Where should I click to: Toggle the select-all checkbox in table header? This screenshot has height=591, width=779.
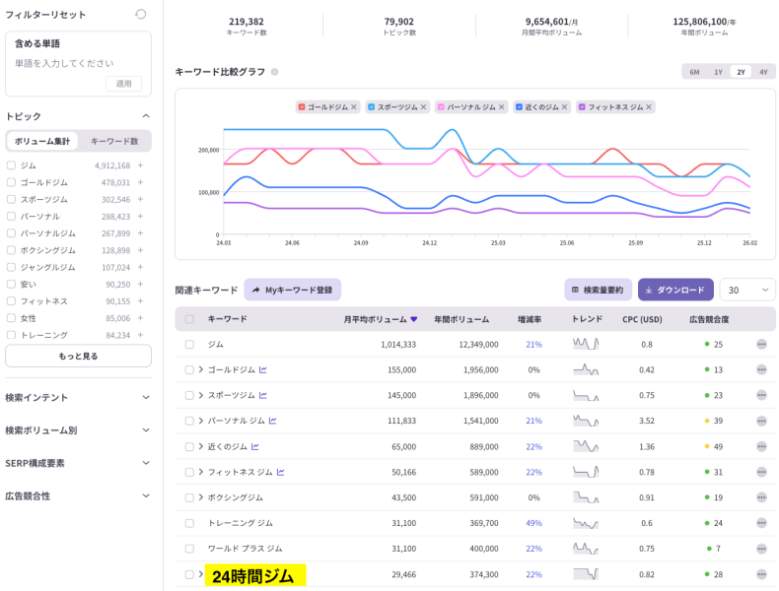click(189, 319)
